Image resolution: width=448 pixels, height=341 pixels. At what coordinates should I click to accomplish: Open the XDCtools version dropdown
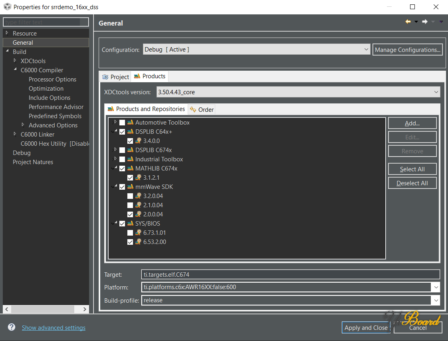(x=298, y=92)
